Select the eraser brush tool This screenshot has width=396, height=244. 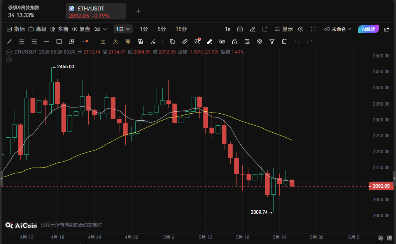(210, 42)
